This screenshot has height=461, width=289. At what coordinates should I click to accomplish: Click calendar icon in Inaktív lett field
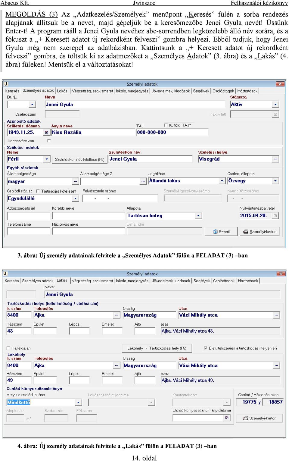point(275,114)
